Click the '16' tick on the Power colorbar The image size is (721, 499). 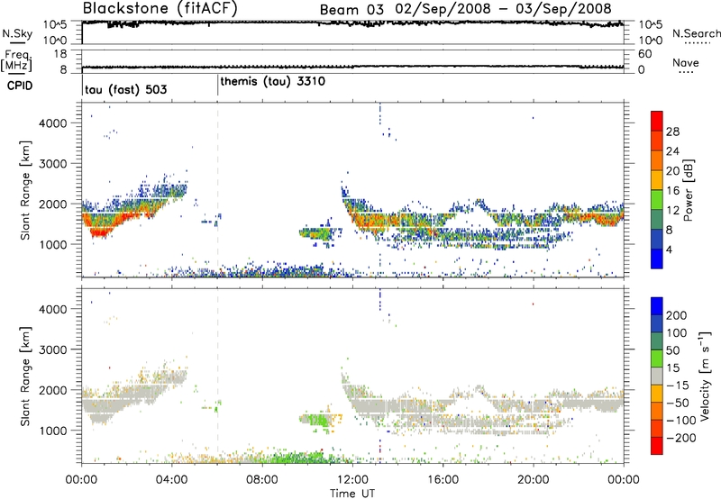pyautogui.click(x=672, y=190)
